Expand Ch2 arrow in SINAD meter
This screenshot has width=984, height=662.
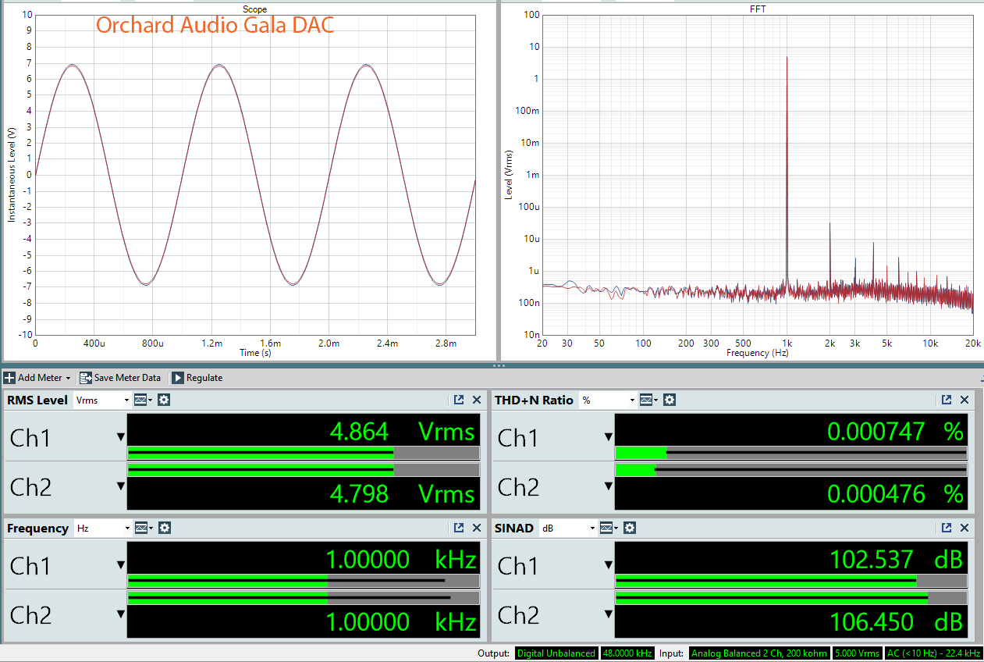point(609,614)
